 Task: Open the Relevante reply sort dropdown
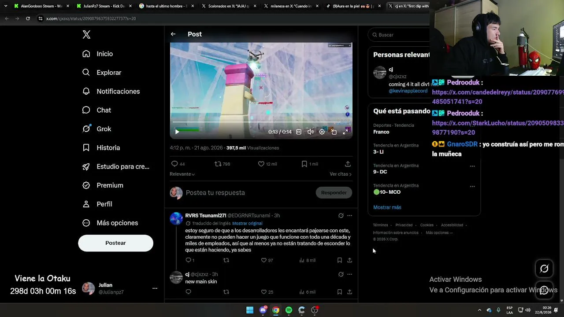[x=182, y=174]
